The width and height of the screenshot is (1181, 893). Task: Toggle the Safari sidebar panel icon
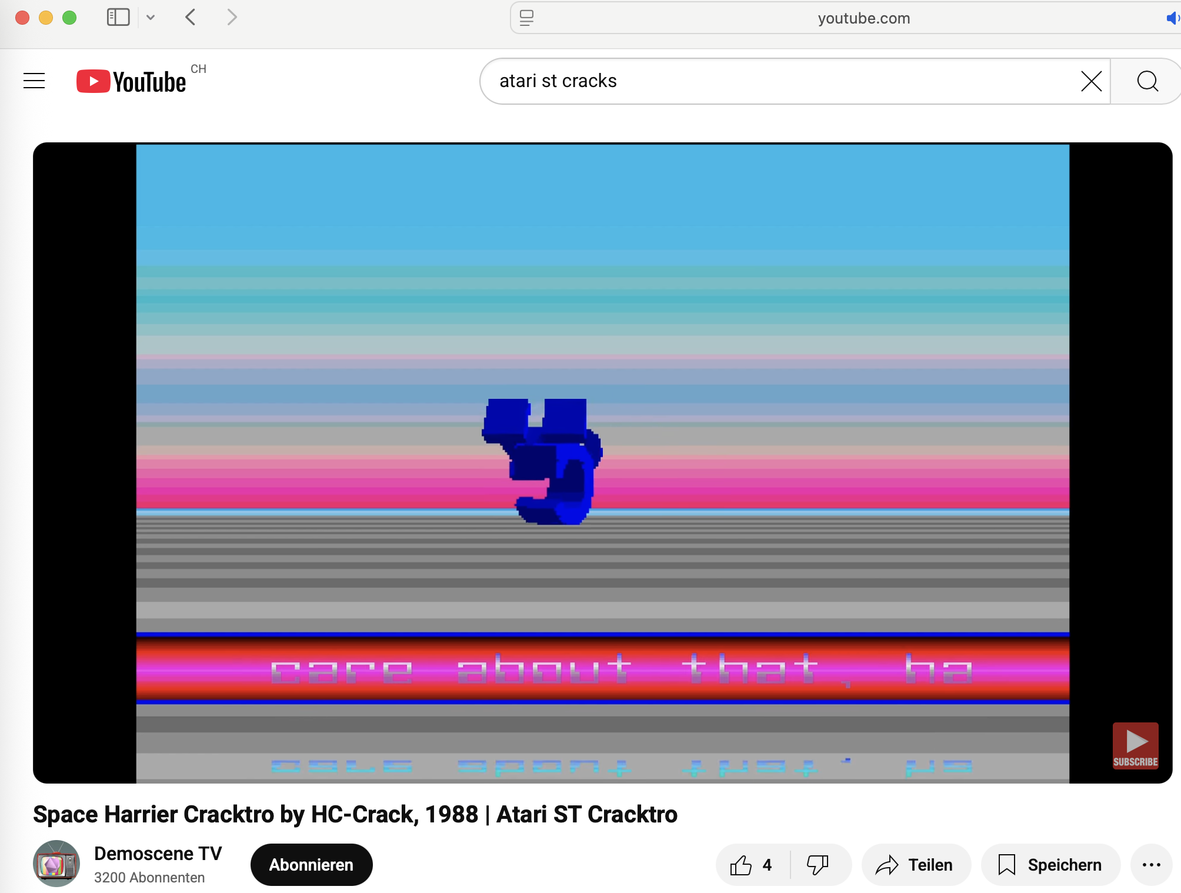coord(118,17)
